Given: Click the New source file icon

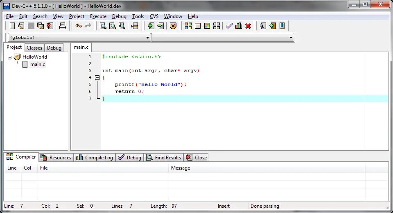Looking at the screenshot, I should pos(12,26).
